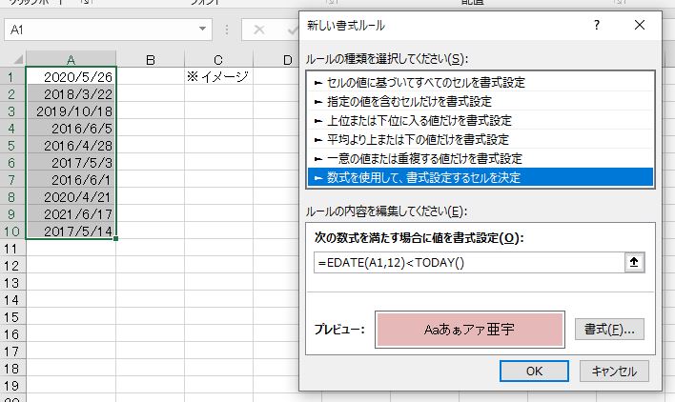Select row 15 header
The width and height of the screenshot is (675, 402).
click(11, 317)
